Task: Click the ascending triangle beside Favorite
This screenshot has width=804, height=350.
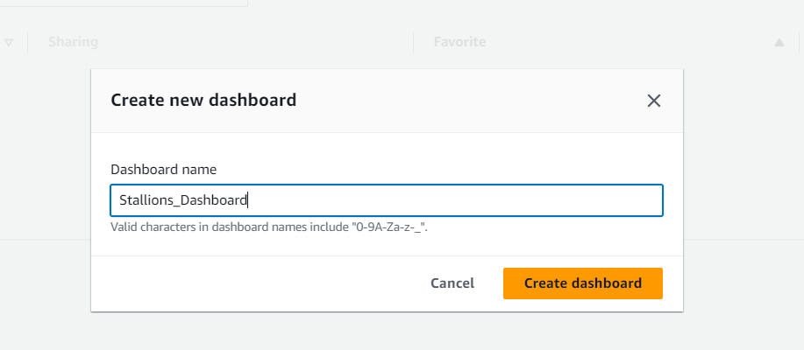Action: [779, 43]
